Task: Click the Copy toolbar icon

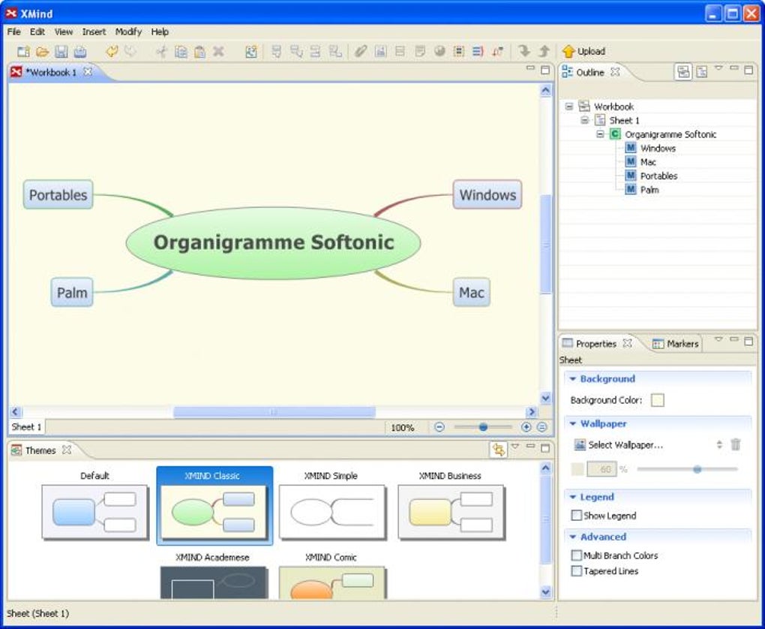Action: [x=181, y=51]
